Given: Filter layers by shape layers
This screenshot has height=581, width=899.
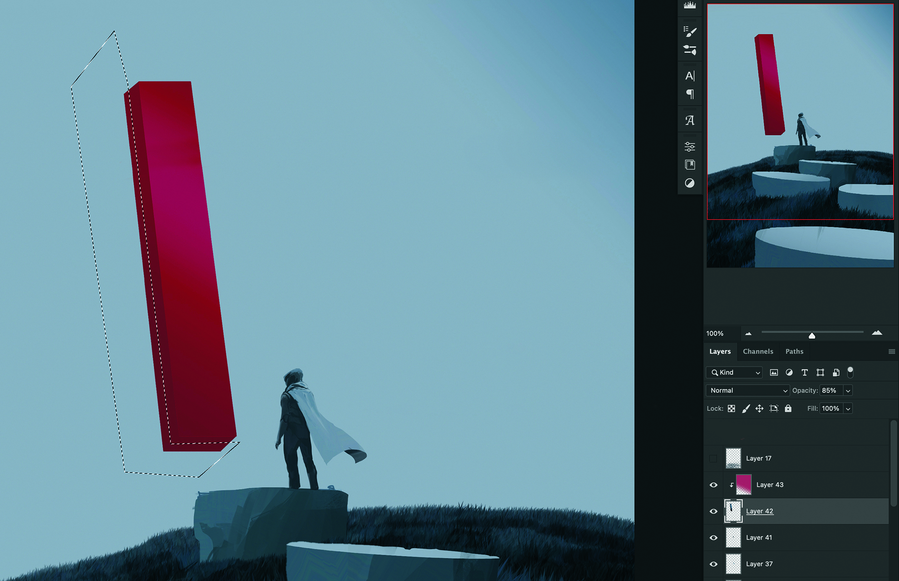Looking at the screenshot, I should click(820, 373).
